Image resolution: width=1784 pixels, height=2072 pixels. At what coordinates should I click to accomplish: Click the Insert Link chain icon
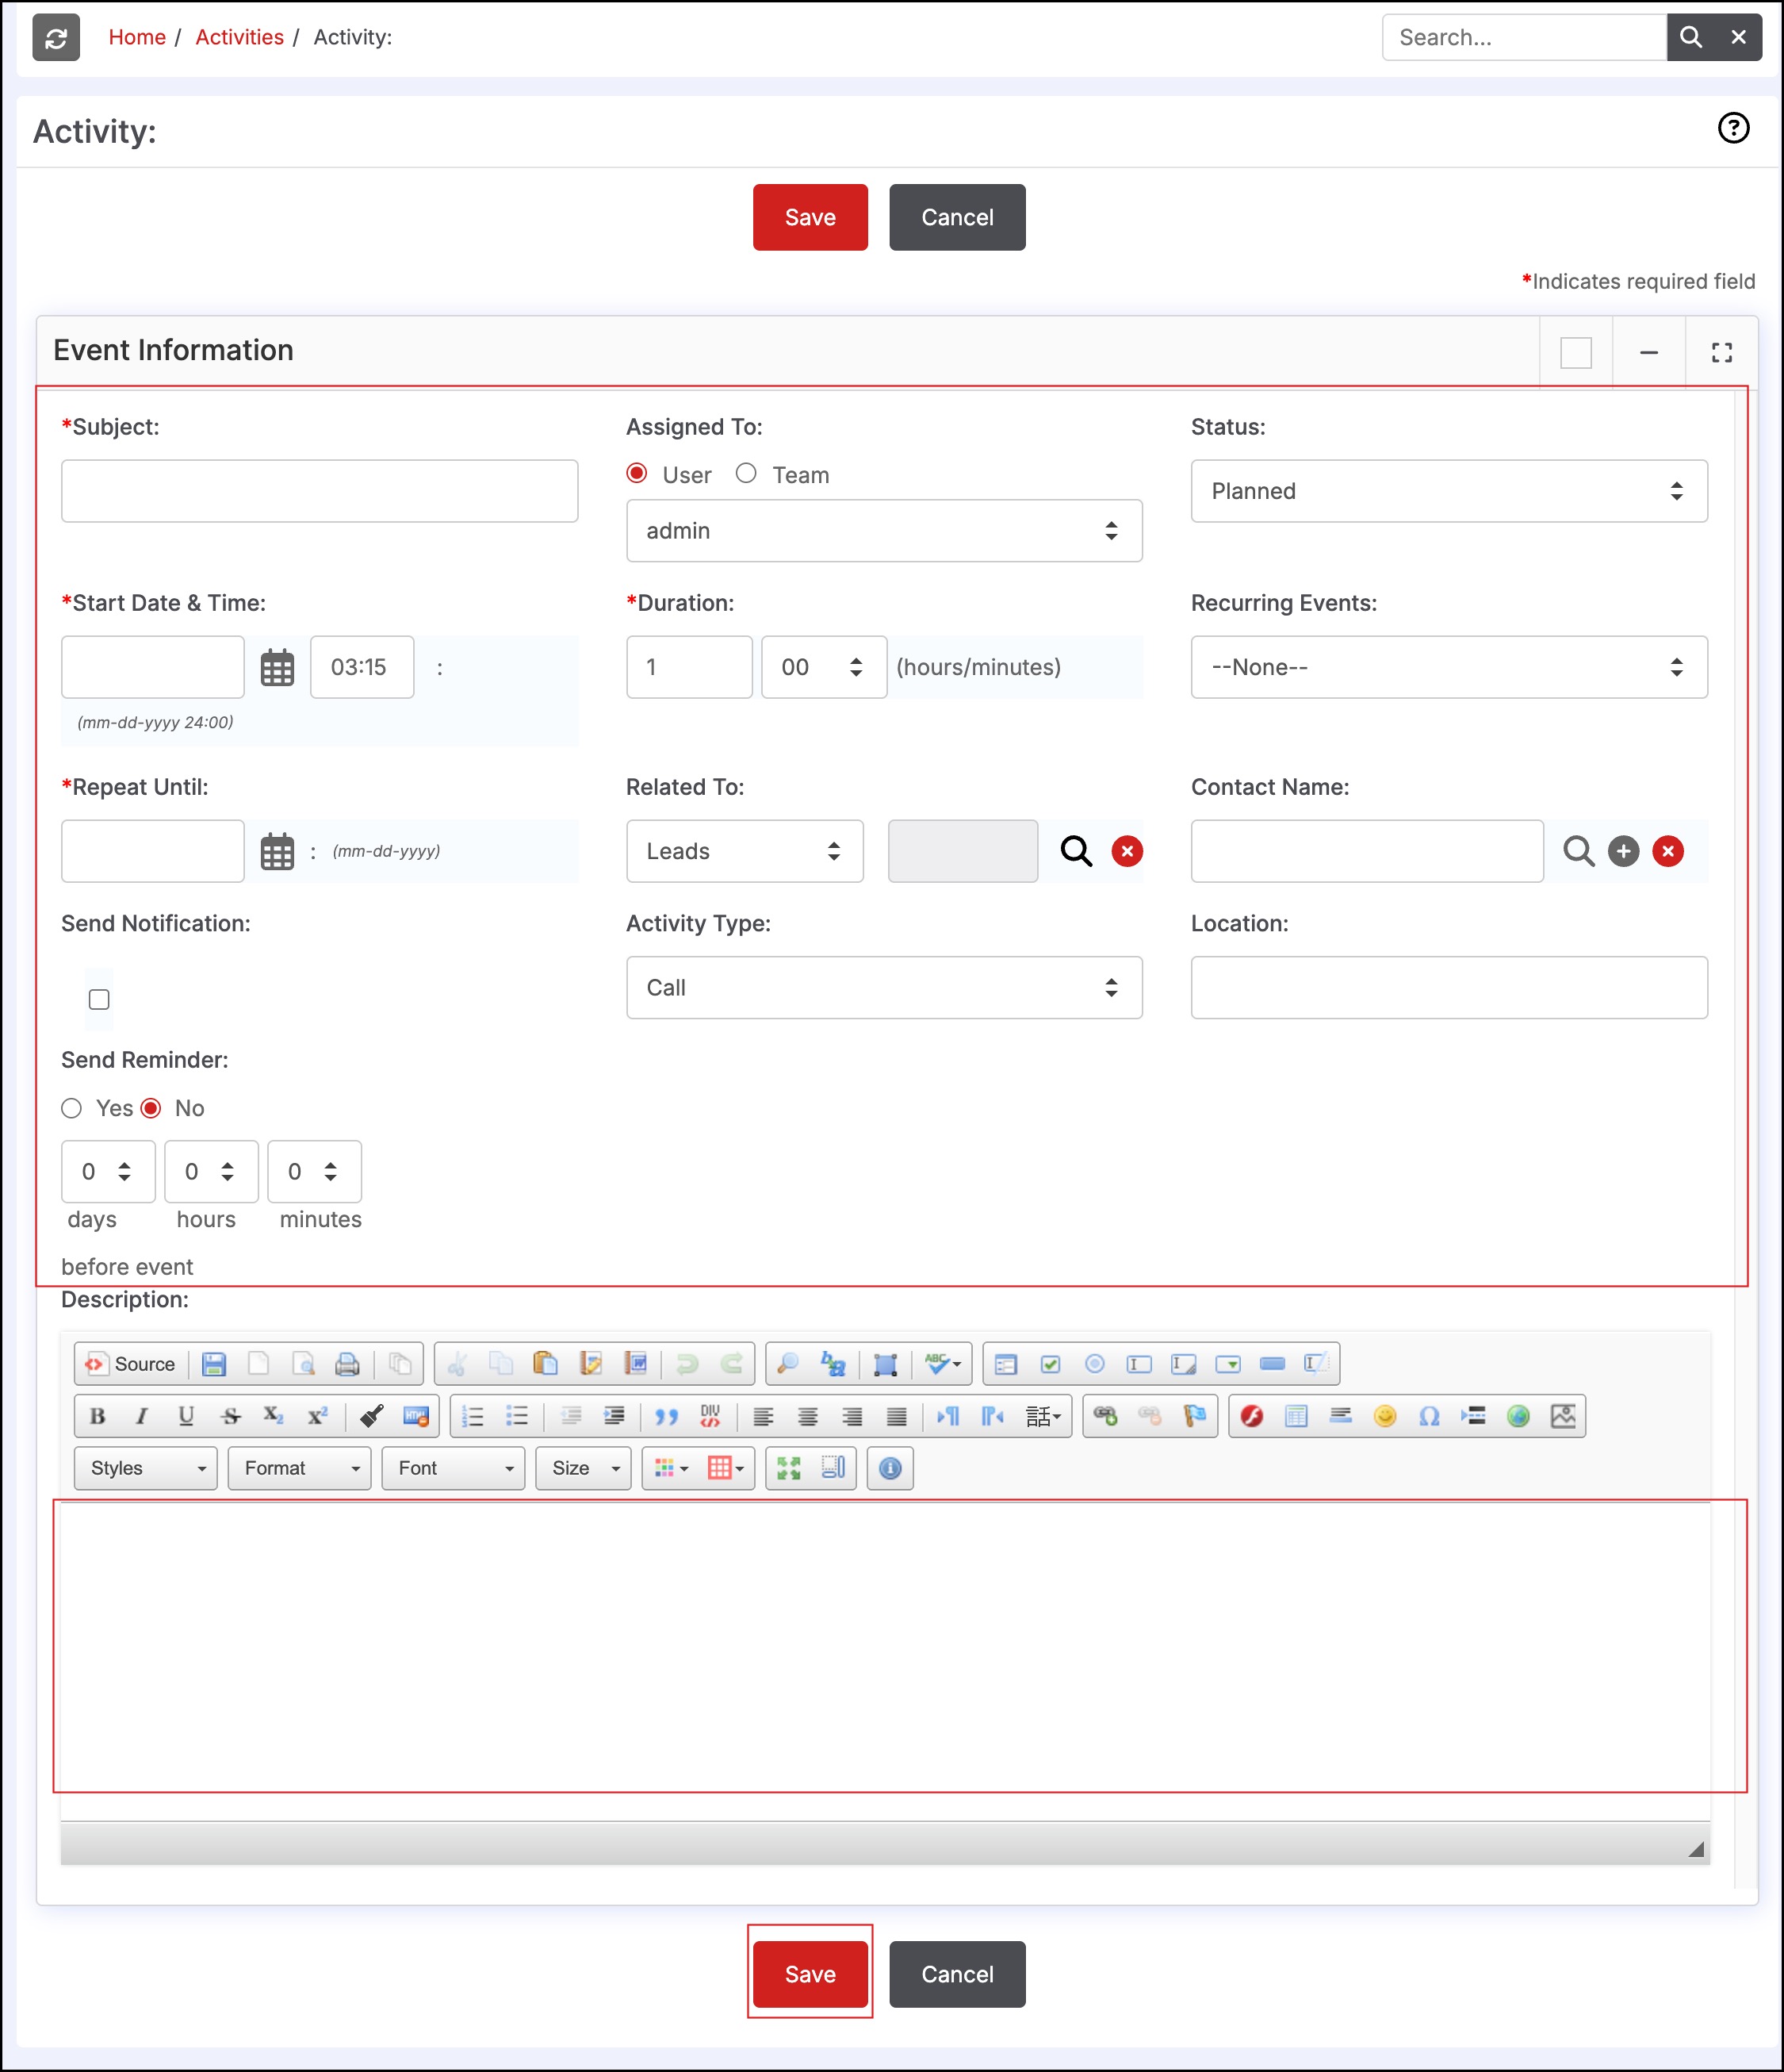1105,1416
